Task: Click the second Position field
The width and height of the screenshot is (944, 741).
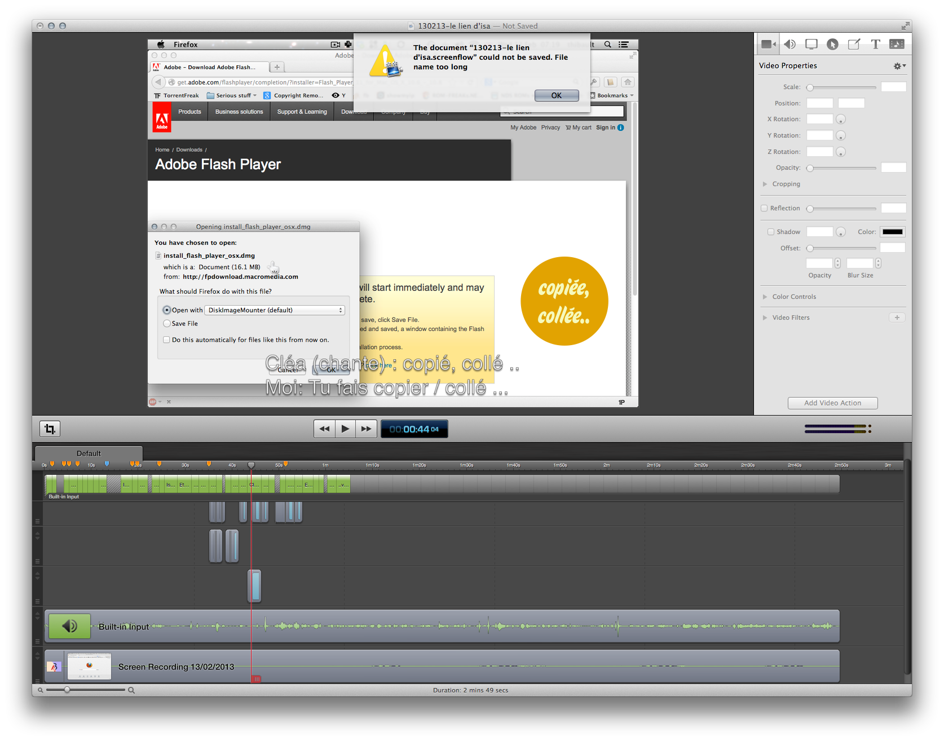Action: coord(851,103)
